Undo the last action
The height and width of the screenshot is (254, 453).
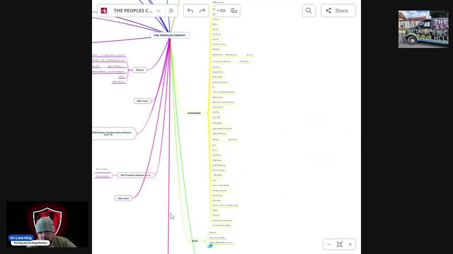[190, 11]
